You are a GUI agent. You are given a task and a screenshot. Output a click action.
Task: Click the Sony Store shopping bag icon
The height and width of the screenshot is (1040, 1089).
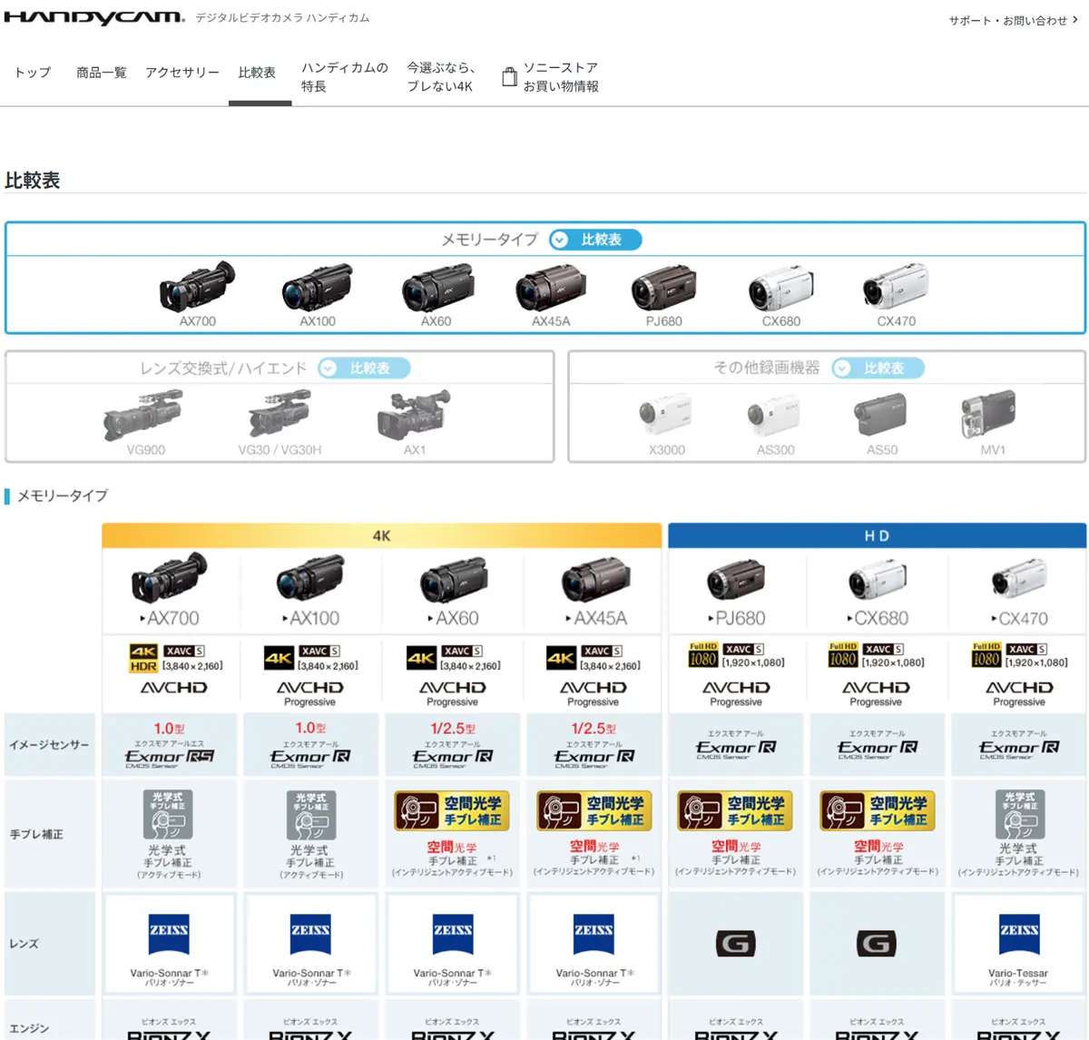point(510,77)
